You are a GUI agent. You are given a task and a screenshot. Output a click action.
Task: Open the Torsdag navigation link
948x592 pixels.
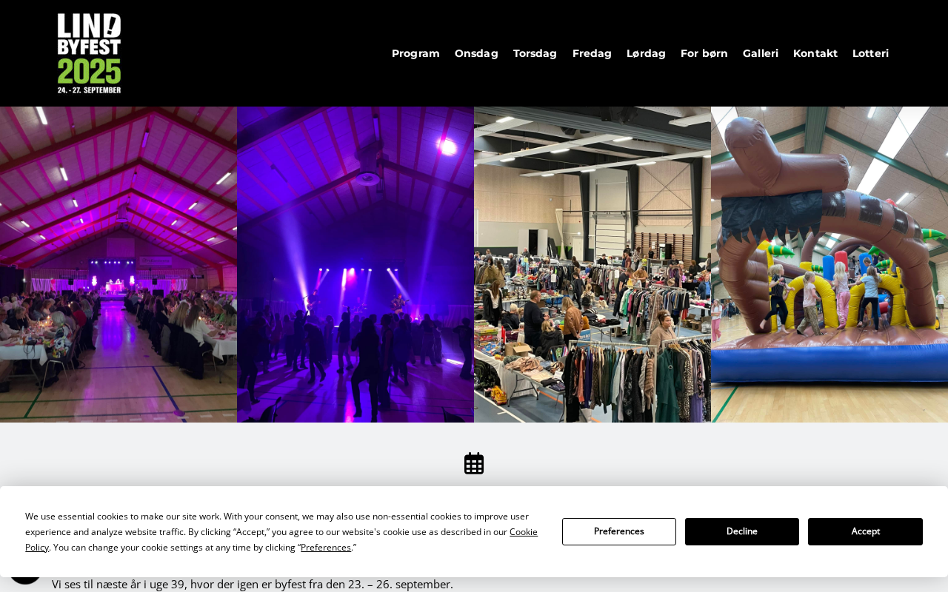(535, 53)
